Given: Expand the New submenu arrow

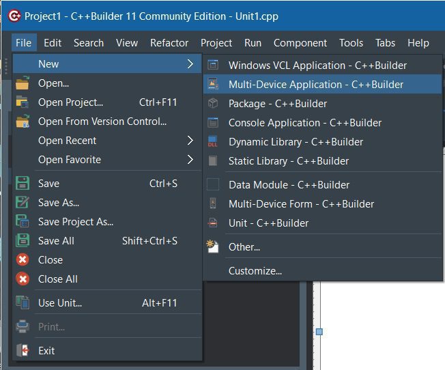Looking at the screenshot, I should coord(190,64).
